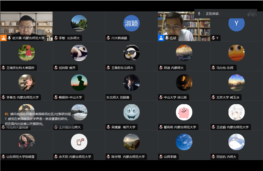263x171 pixels.
Task: Click the microphone icon in the 正在讲话 bar
Action: 199,14
